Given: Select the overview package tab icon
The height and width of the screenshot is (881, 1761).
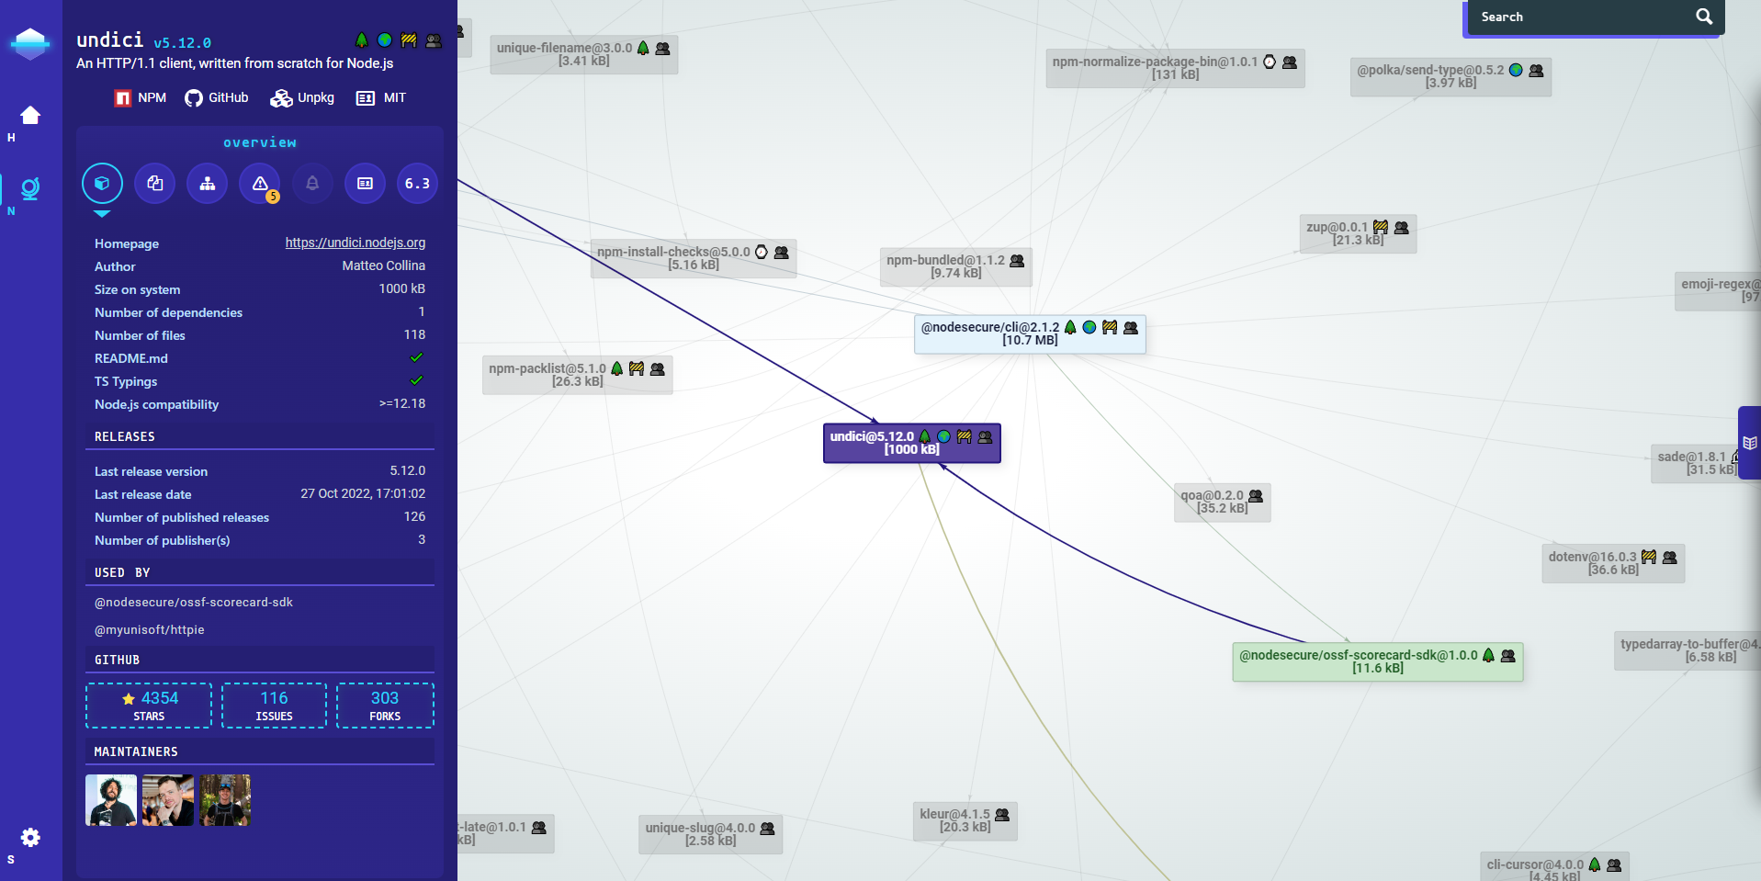Looking at the screenshot, I should click(102, 184).
